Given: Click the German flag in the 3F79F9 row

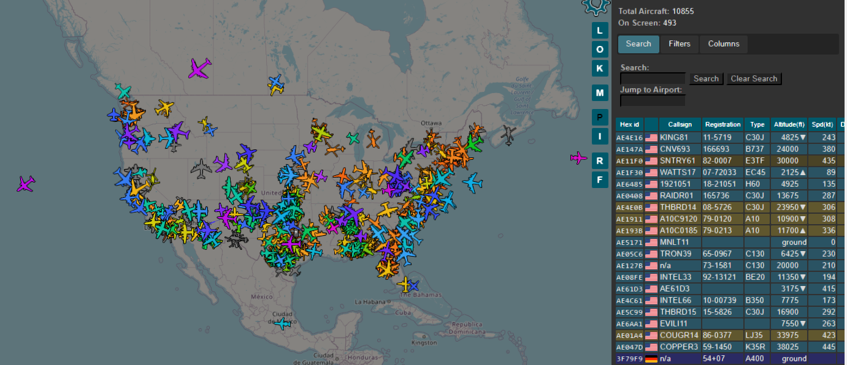Looking at the screenshot, I should pos(651,358).
